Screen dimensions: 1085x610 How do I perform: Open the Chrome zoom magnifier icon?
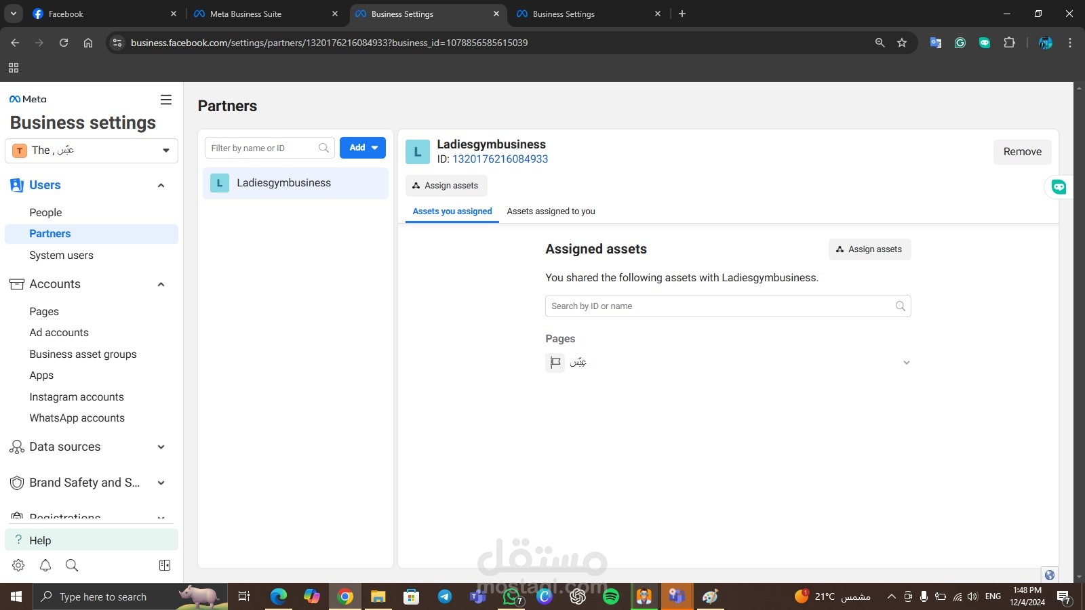(880, 43)
